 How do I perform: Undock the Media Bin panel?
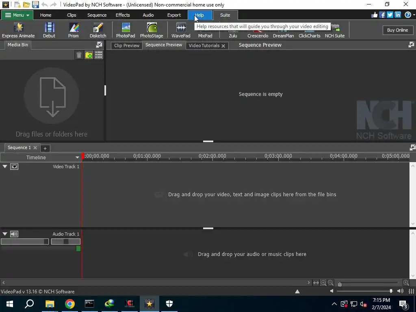[99, 45]
